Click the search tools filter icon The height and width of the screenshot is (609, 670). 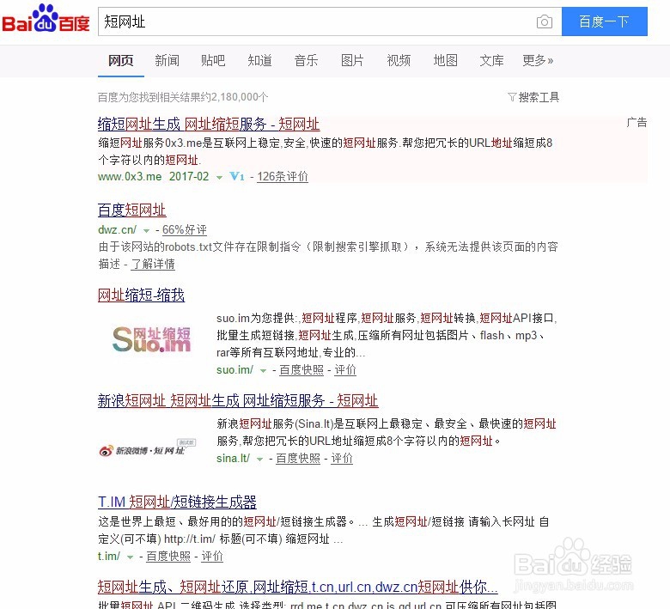(511, 97)
